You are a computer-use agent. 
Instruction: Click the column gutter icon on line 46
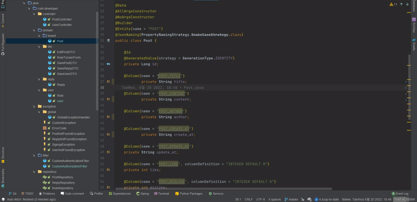(x=108, y=134)
